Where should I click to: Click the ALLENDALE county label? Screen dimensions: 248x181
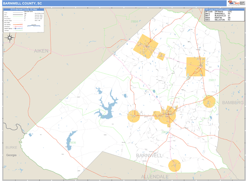pyautogui.click(x=155, y=177)
